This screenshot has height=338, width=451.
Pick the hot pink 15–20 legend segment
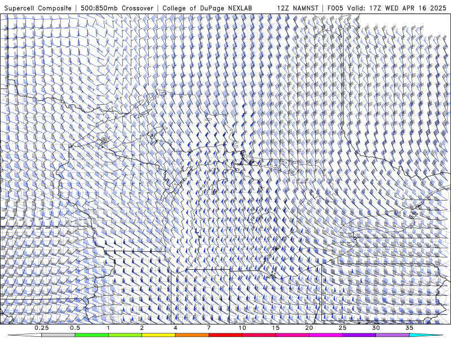292,335
